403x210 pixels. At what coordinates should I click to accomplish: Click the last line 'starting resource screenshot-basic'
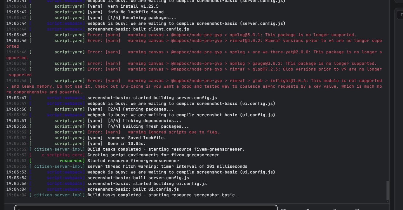click(x=162, y=195)
